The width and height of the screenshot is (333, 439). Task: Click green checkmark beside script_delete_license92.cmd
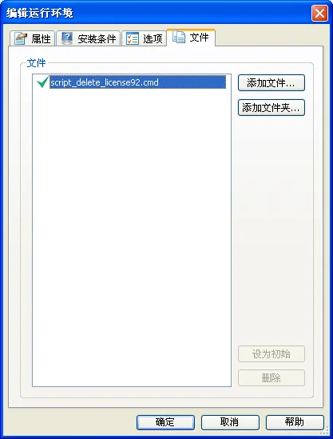click(x=43, y=82)
